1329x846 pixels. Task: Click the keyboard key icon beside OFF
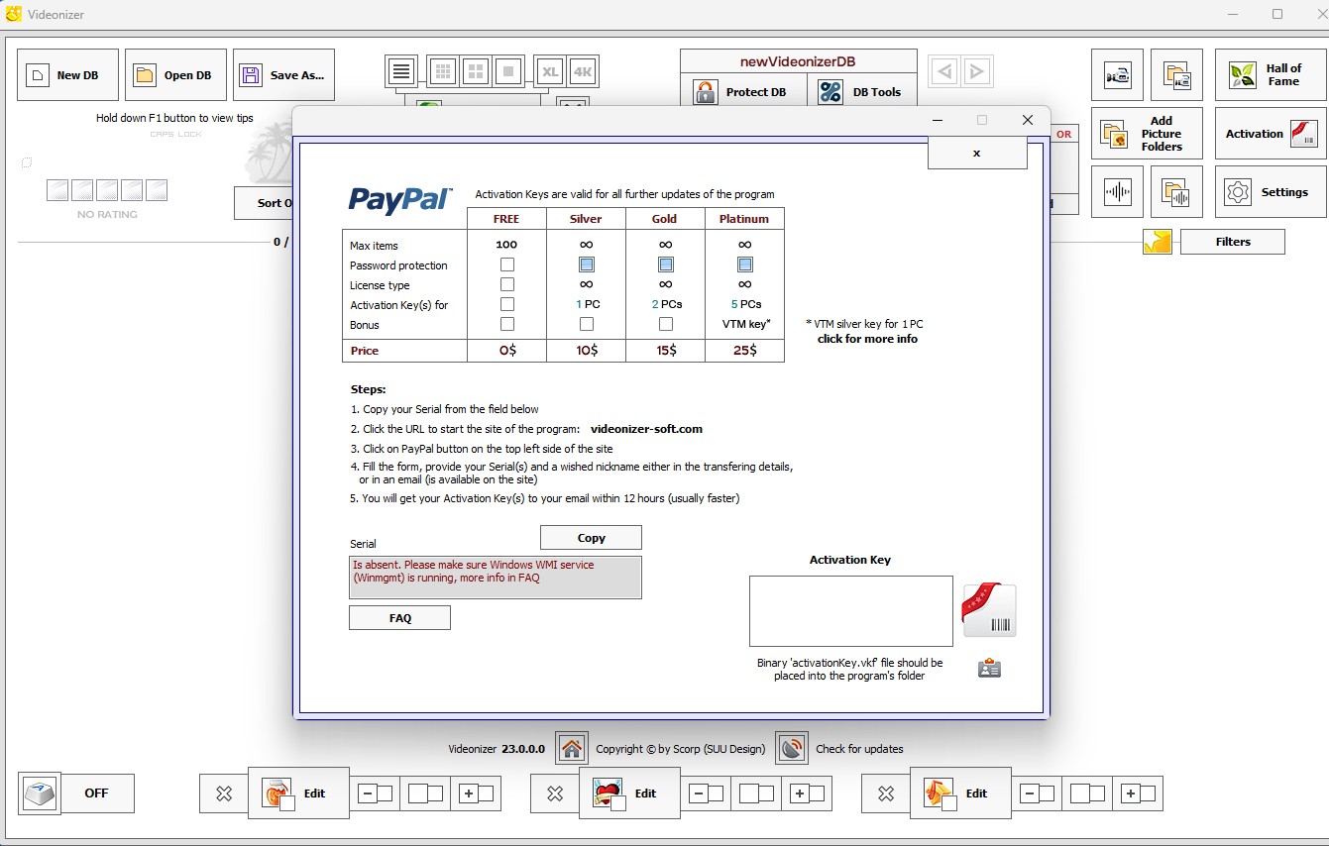[40, 793]
